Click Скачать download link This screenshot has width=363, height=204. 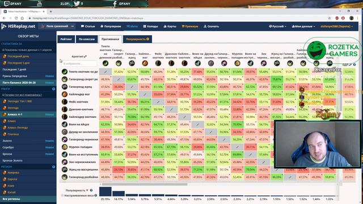211,27
